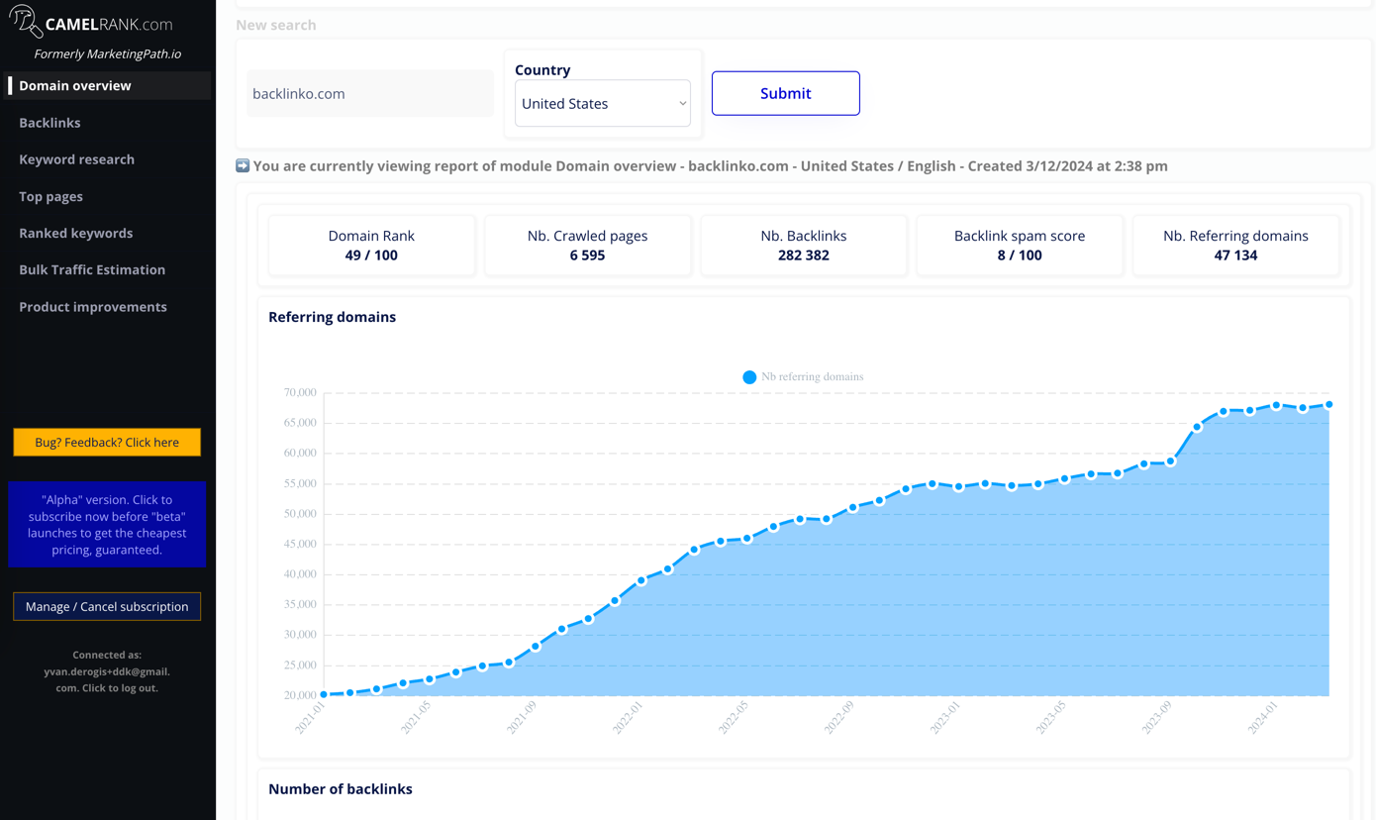Open Ranked keywords in the sidebar
The image size is (1376, 820).
pyautogui.click(x=75, y=233)
